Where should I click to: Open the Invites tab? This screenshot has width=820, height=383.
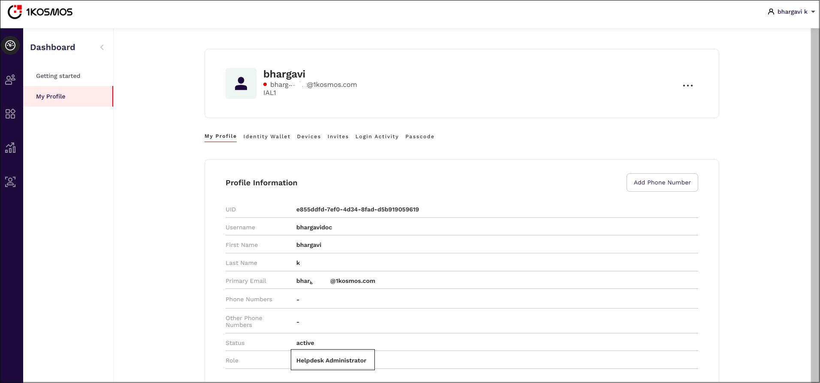[338, 137]
